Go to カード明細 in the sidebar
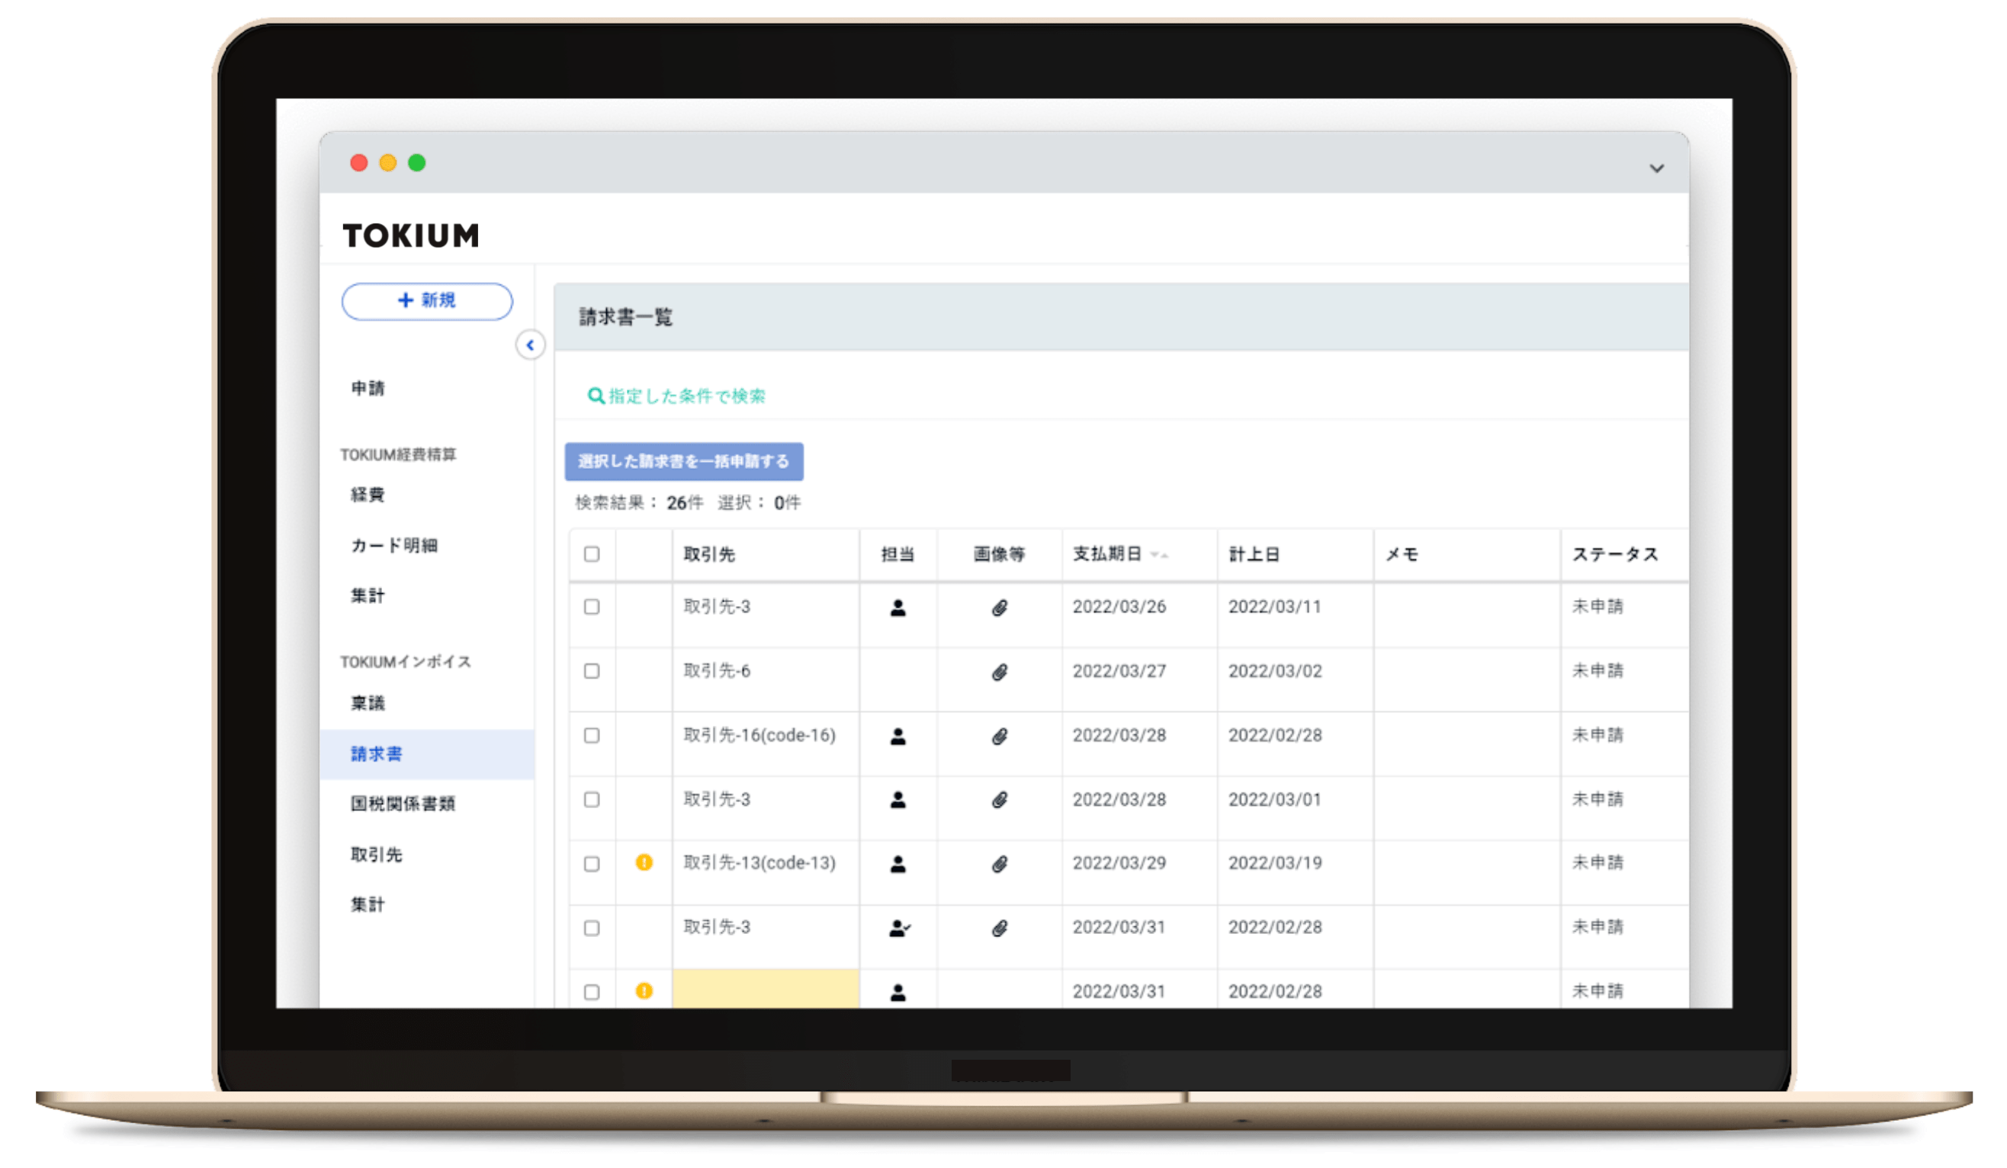Screen dimensions: 2007x1168 point(394,545)
